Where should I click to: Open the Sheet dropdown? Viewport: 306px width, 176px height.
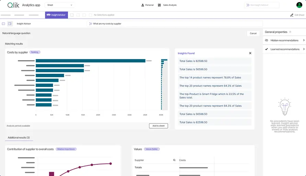59,5
